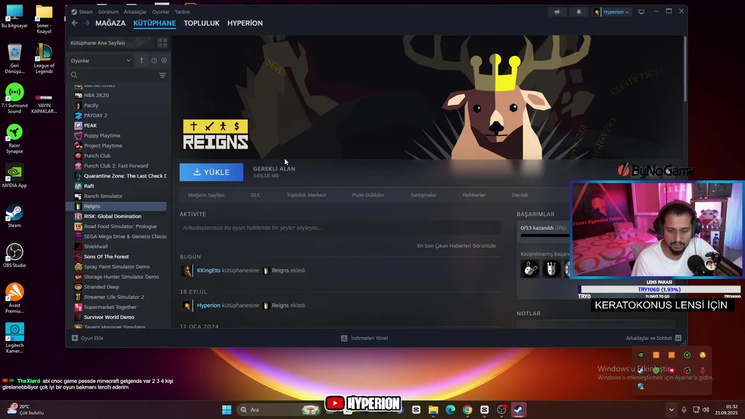The image size is (745, 419).
Task: Open Rehberler for Reigns
Action: pos(474,195)
